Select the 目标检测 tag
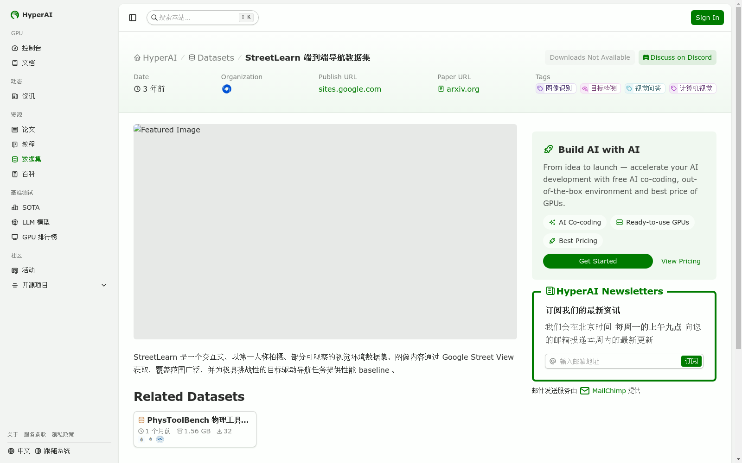Image resolution: width=742 pixels, height=463 pixels. pyautogui.click(x=600, y=88)
